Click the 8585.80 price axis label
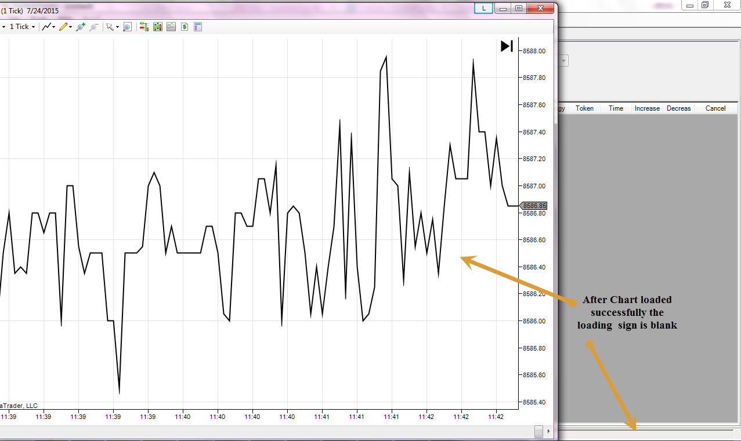 click(x=534, y=348)
